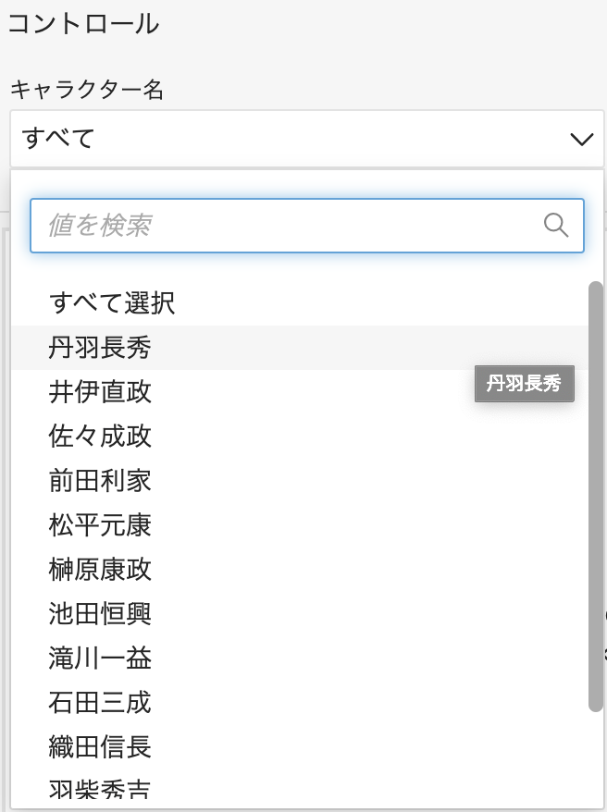Click the キャラクター名 filter label
This screenshot has height=812, width=607.
(x=87, y=90)
